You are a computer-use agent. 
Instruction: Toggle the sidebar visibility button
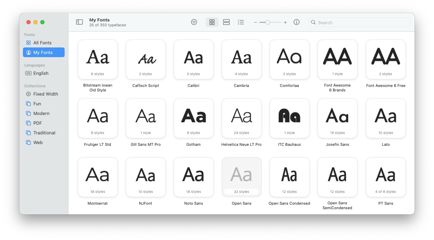[80, 22]
